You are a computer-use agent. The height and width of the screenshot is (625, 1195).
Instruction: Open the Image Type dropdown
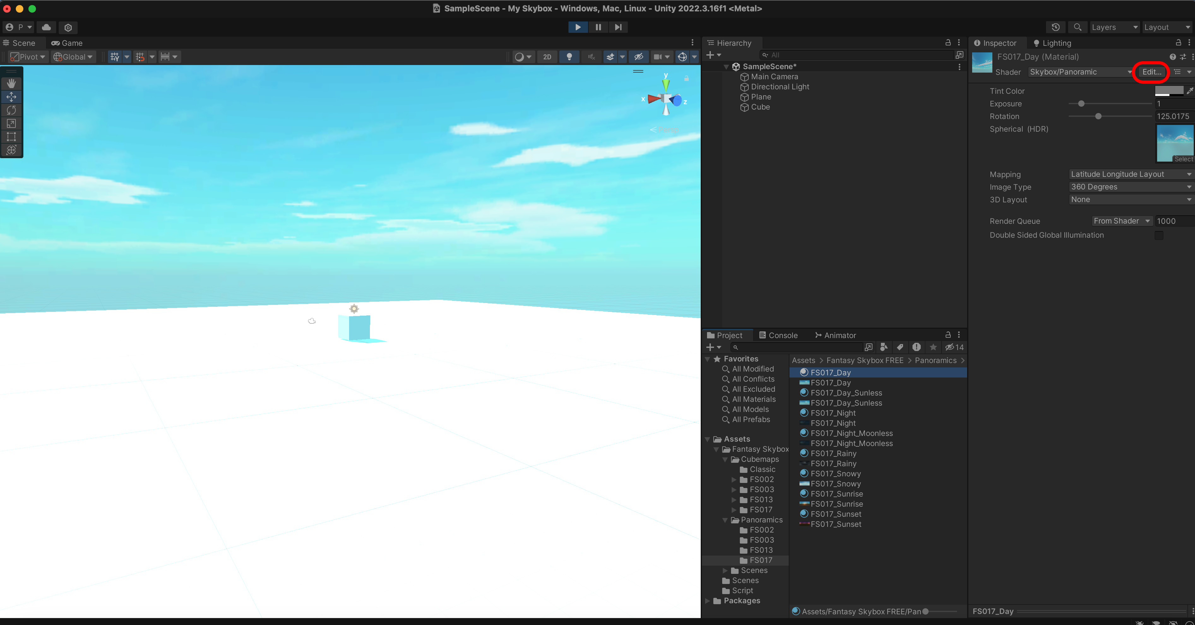click(x=1130, y=187)
